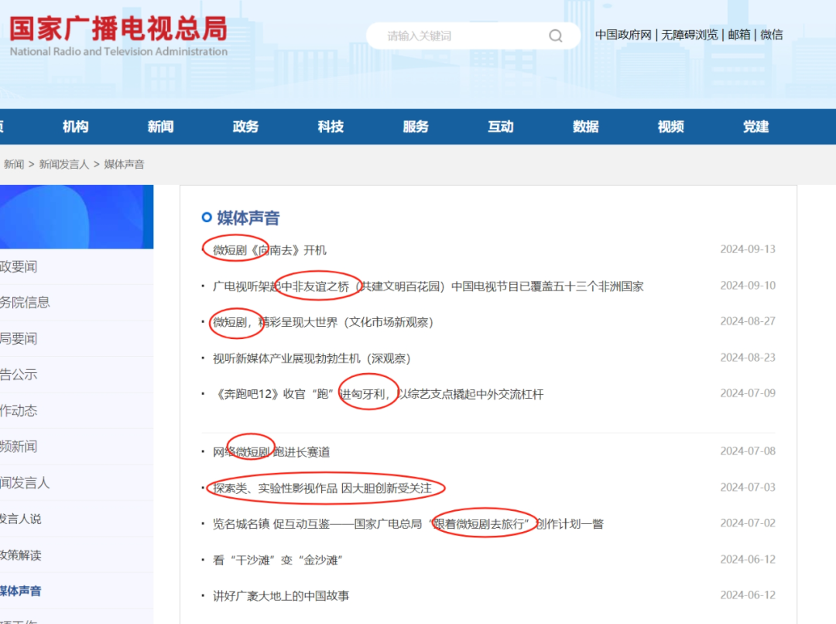Click the search magnifier icon
Viewport: 836px width, 624px height.
556,36
